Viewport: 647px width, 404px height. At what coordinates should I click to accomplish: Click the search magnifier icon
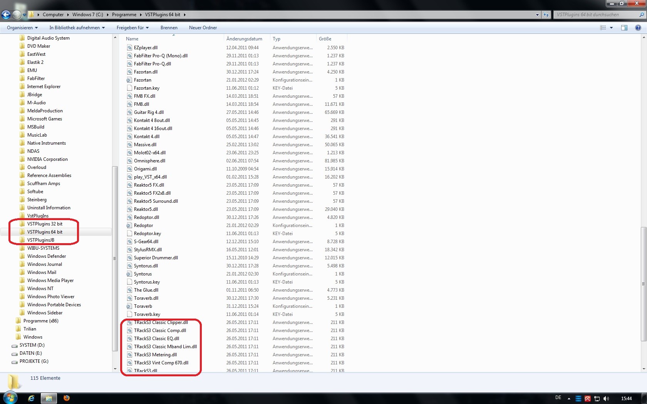(642, 15)
